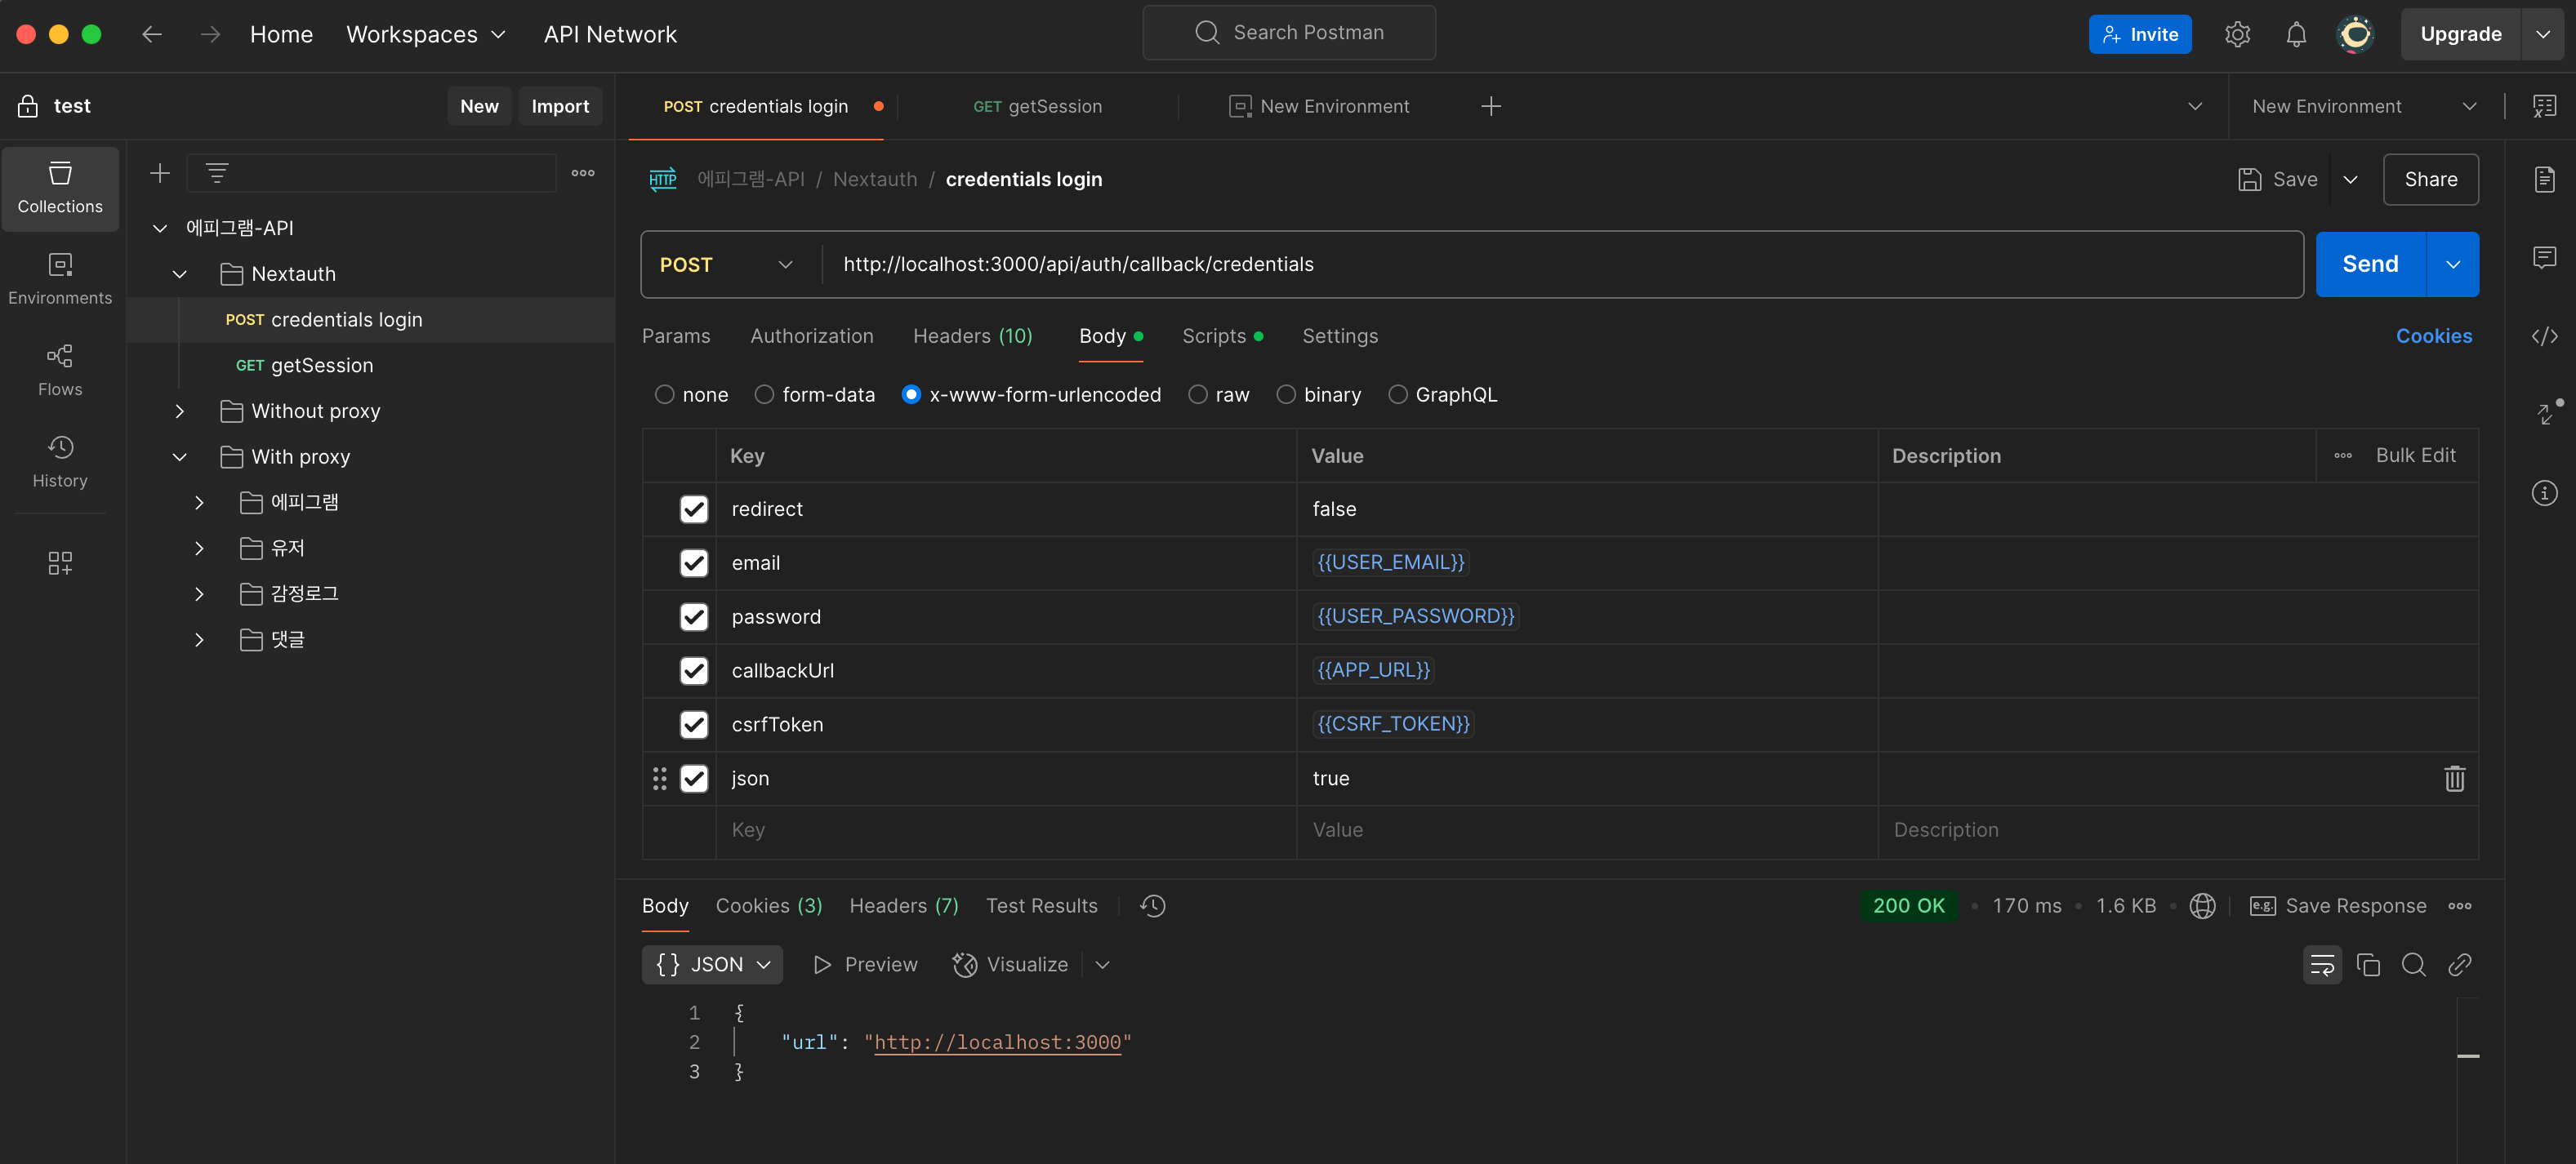Delete the json row with trash icon

2454,779
